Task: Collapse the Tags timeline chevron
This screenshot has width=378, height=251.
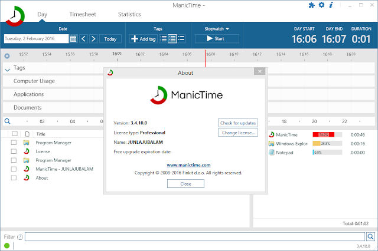Action: tap(8, 70)
